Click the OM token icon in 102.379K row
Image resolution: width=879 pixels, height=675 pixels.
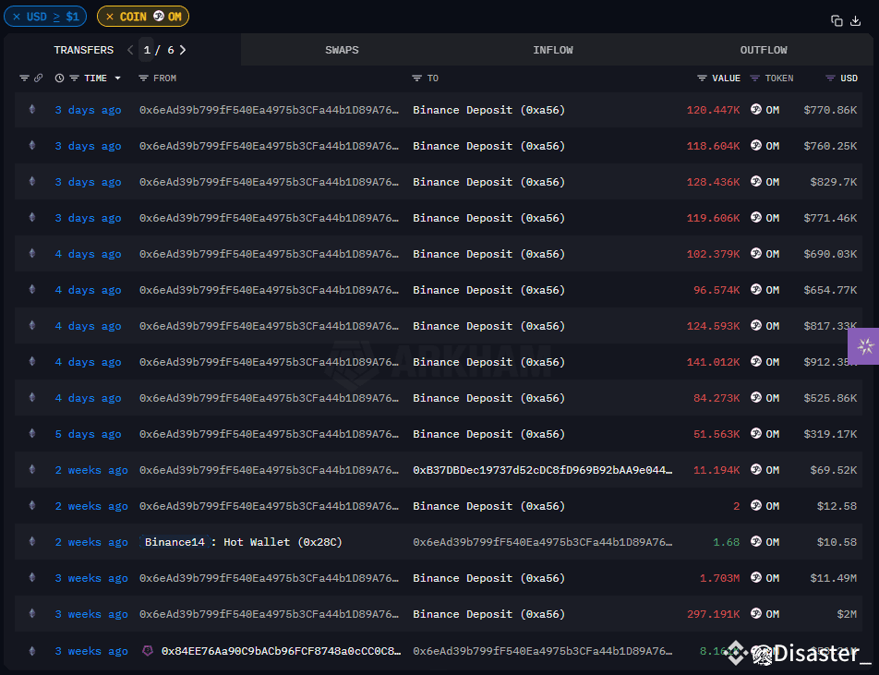(x=756, y=253)
